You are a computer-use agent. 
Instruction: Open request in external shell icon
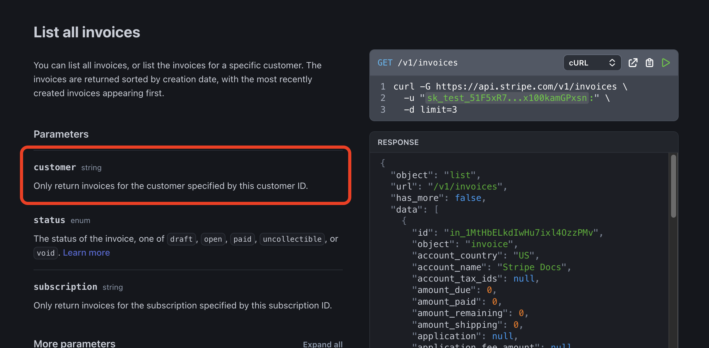pyautogui.click(x=633, y=63)
